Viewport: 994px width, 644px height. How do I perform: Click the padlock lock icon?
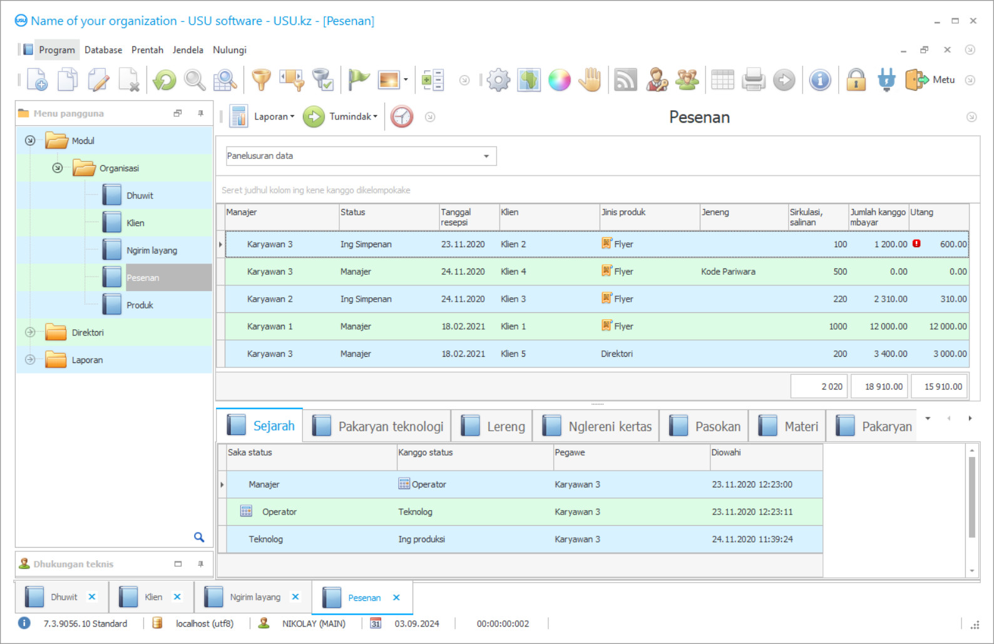pyautogui.click(x=856, y=80)
